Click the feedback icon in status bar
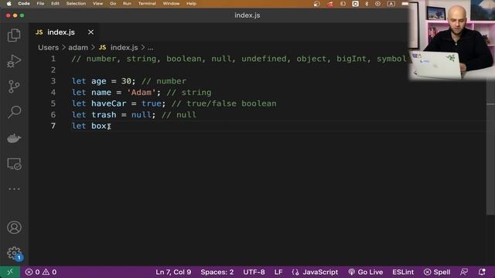 click(x=464, y=272)
